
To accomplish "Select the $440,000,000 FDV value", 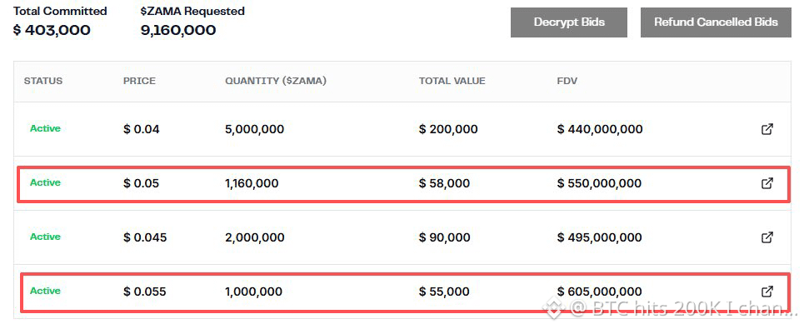I will [599, 130].
